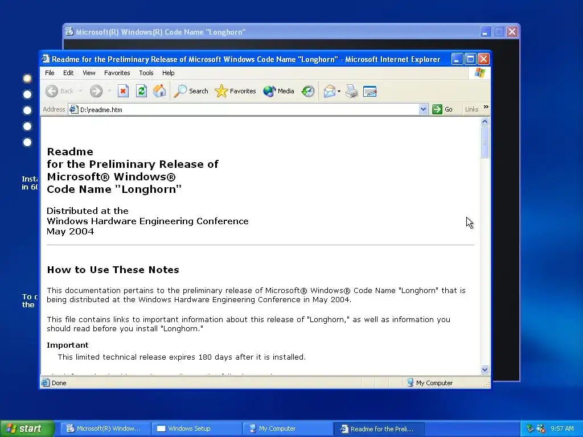Click the IE icon in Readme window title bar
The image size is (583, 437).
coord(46,59)
